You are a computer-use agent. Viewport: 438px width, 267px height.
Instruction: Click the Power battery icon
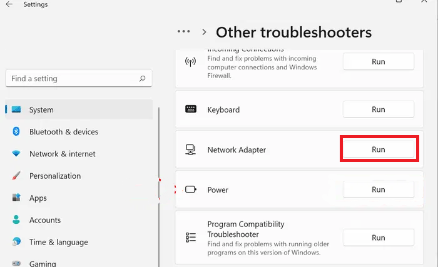[191, 189]
